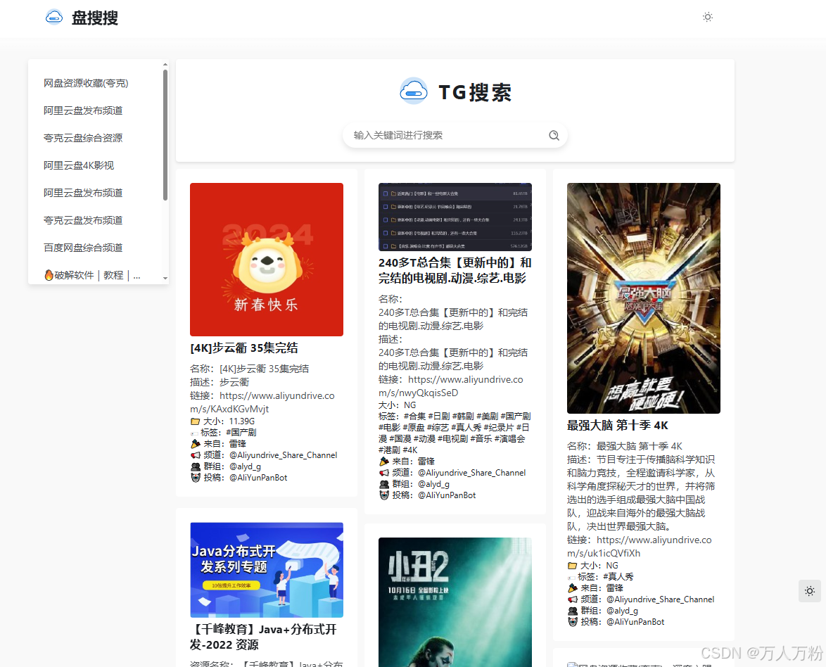Click 来自 icon in 240多T总合集 card

point(384,462)
